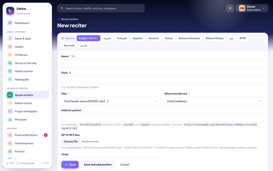Screen dimensions: 273x171
Task: Click the Adhan voices speaker icon
Action: point(10,103)
